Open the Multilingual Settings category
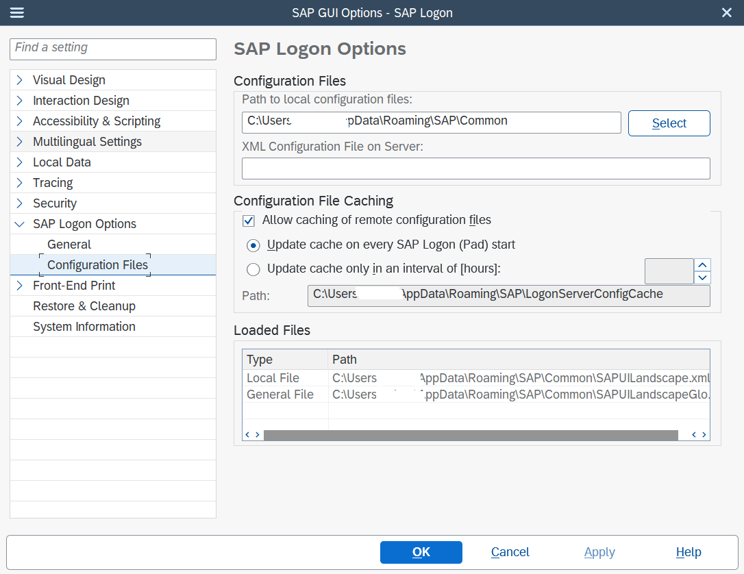The width and height of the screenshot is (744, 574). (x=87, y=141)
